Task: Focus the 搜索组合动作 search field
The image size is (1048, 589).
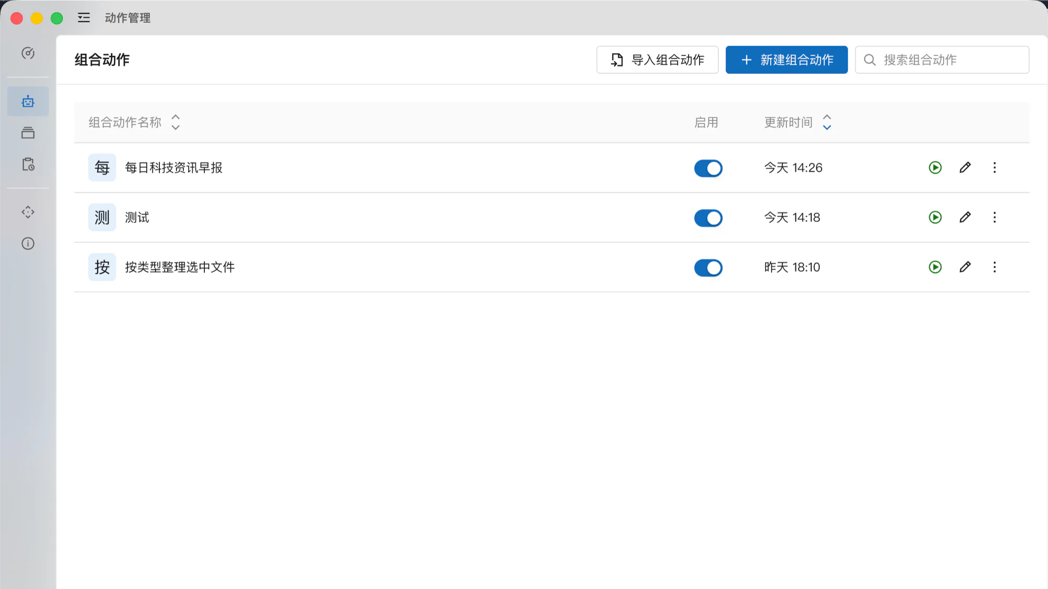Action: pos(942,60)
